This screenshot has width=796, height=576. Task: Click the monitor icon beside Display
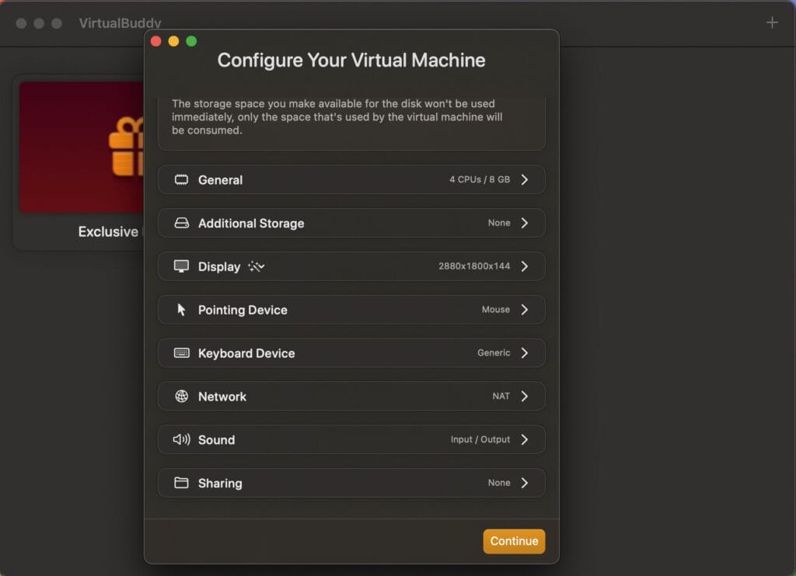181,266
